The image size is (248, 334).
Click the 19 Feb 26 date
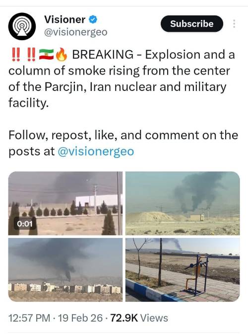[80, 318]
